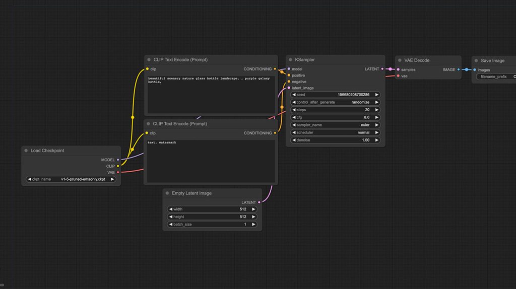Click the MODEL output socket on Load Checkpoint
Screen dimensions: 516x289
118,160
